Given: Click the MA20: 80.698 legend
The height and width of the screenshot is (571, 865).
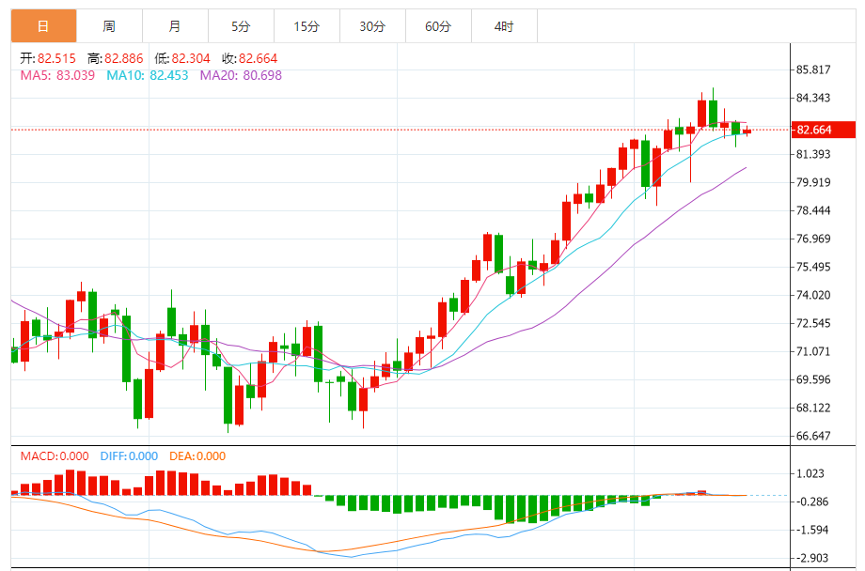Looking at the screenshot, I should (x=241, y=75).
